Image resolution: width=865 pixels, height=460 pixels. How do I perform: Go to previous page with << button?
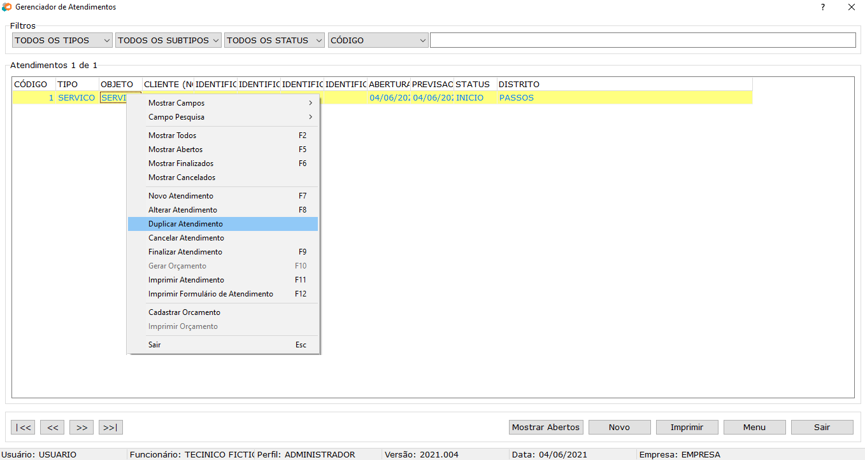[x=53, y=428]
